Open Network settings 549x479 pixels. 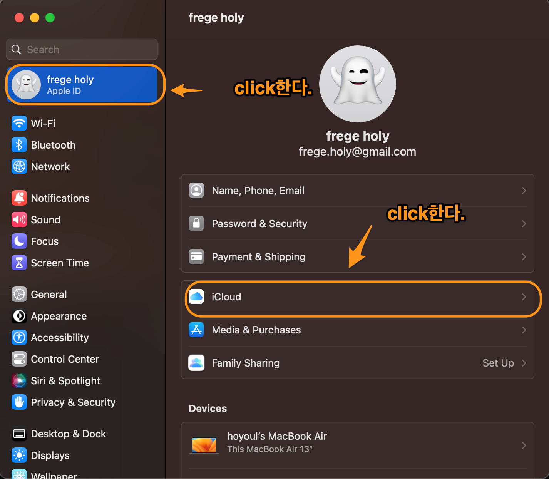coord(50,166)
